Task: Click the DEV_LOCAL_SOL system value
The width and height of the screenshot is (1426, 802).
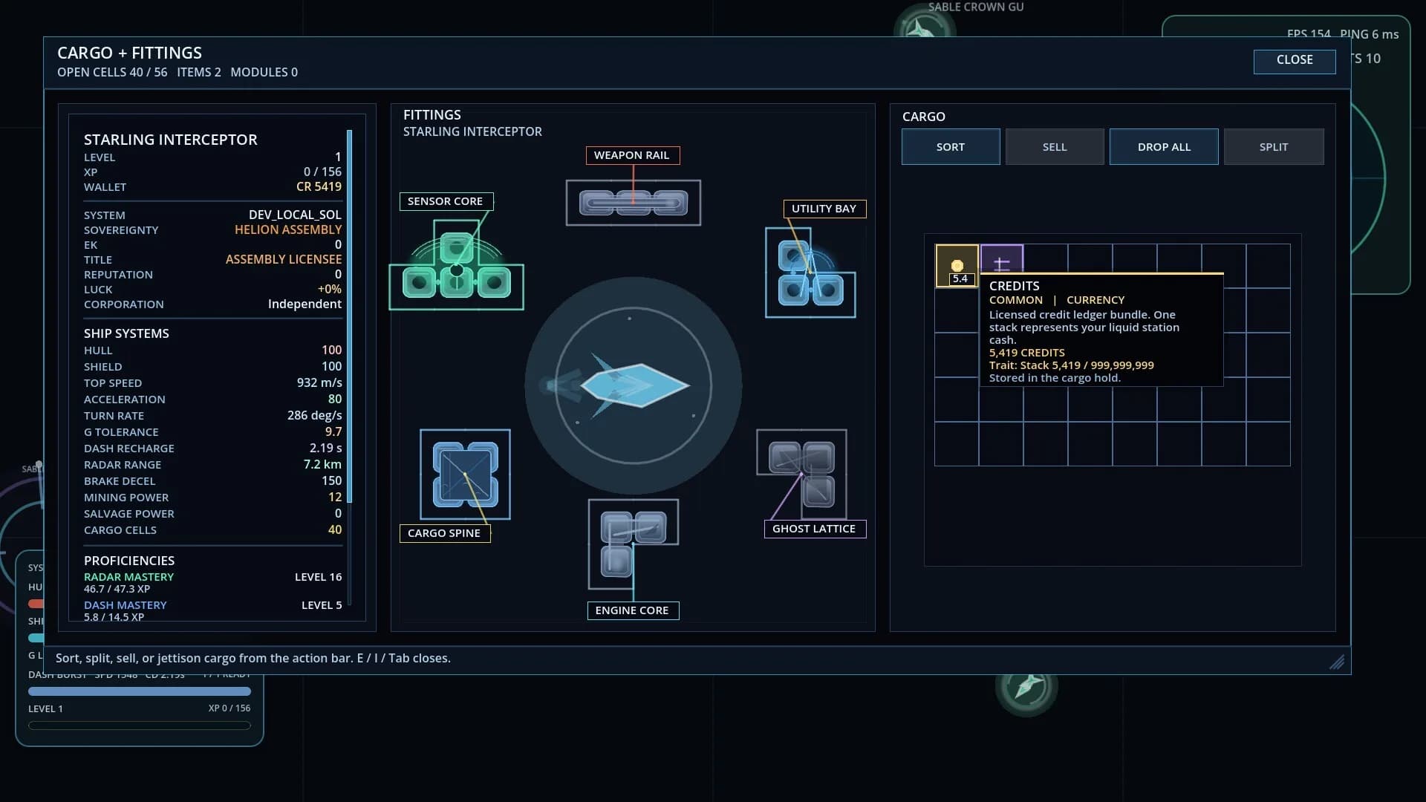Action: (295, 215)
